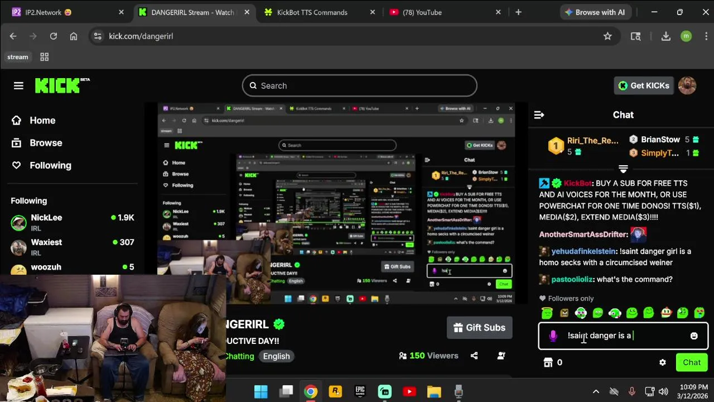Open browser downloads

pyautogui.click(x=665, y=36)
